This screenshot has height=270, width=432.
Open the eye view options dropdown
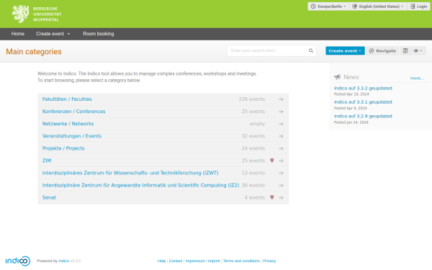418,50
